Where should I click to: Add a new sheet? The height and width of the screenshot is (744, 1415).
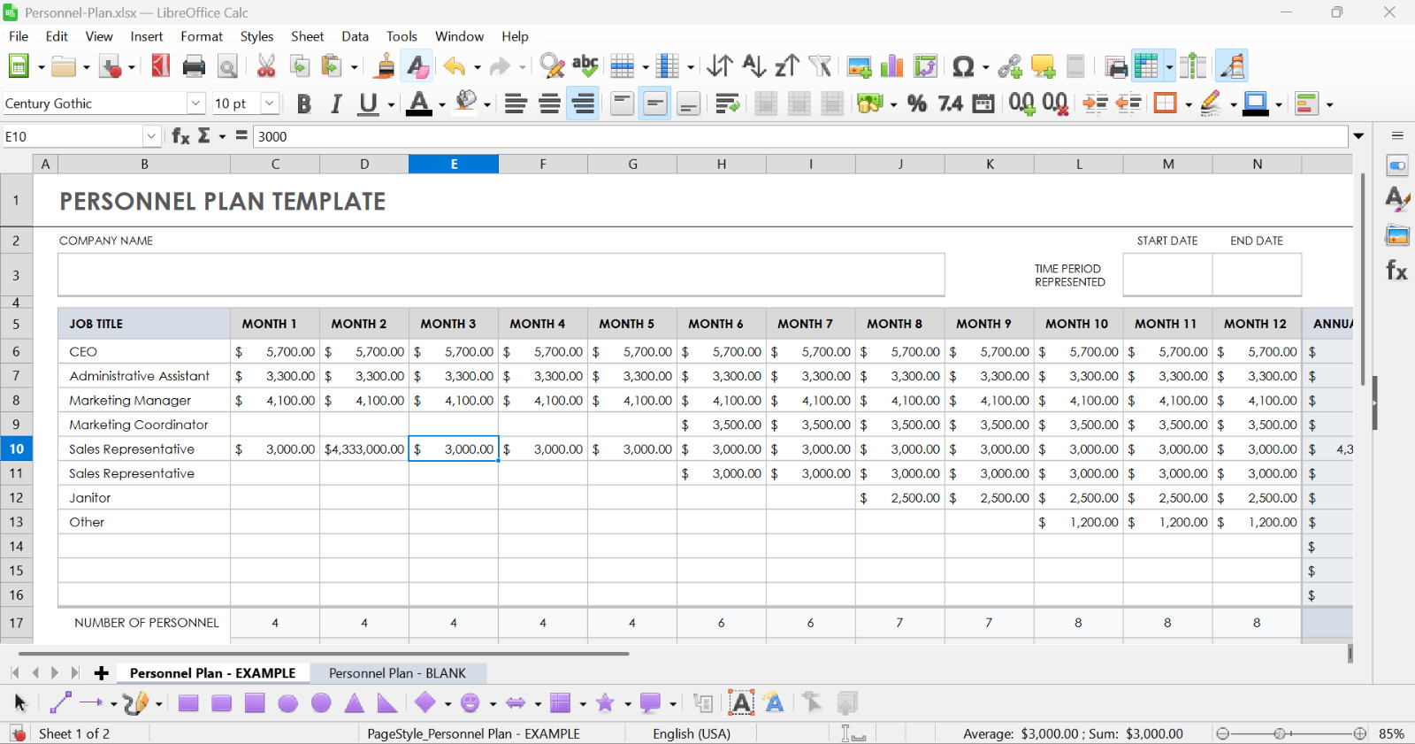click(101, 673)
